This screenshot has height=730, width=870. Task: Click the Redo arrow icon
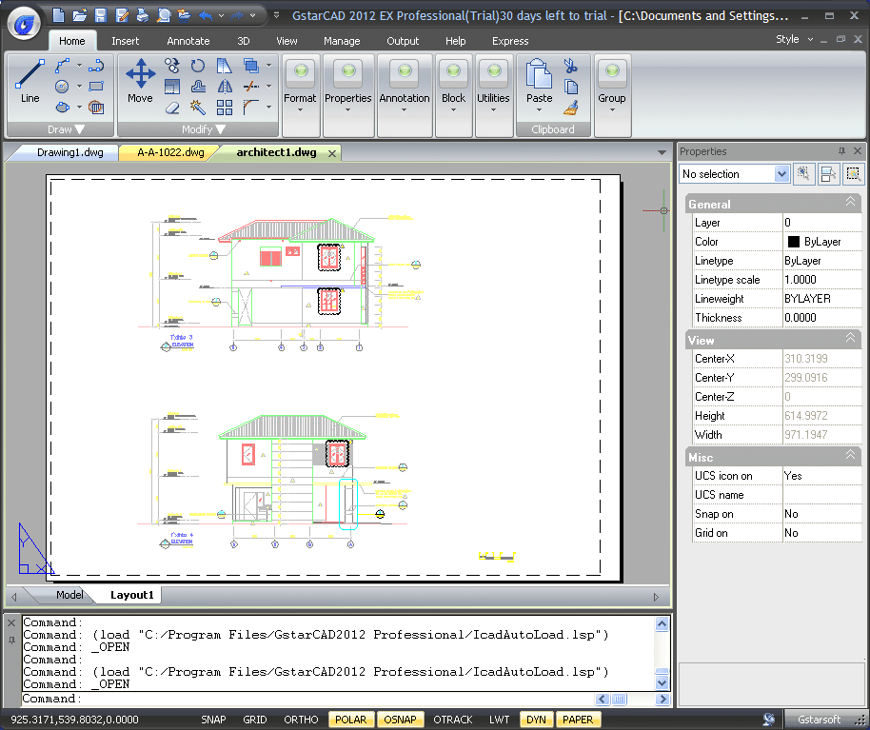point(237,15)
